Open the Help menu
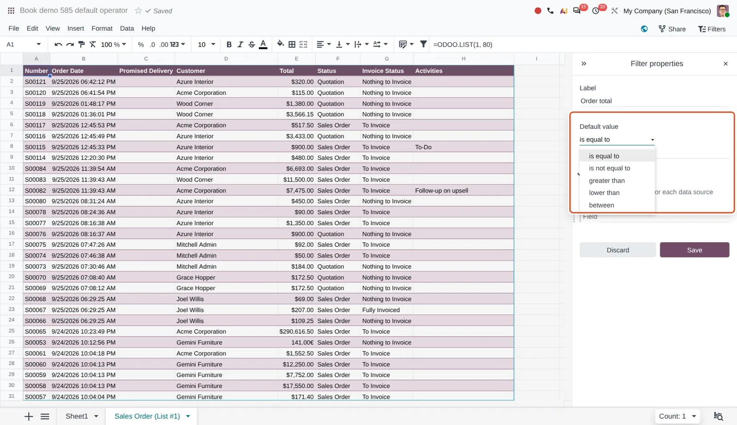Screen dimensions: 737x425 click(x=148, y=29)
